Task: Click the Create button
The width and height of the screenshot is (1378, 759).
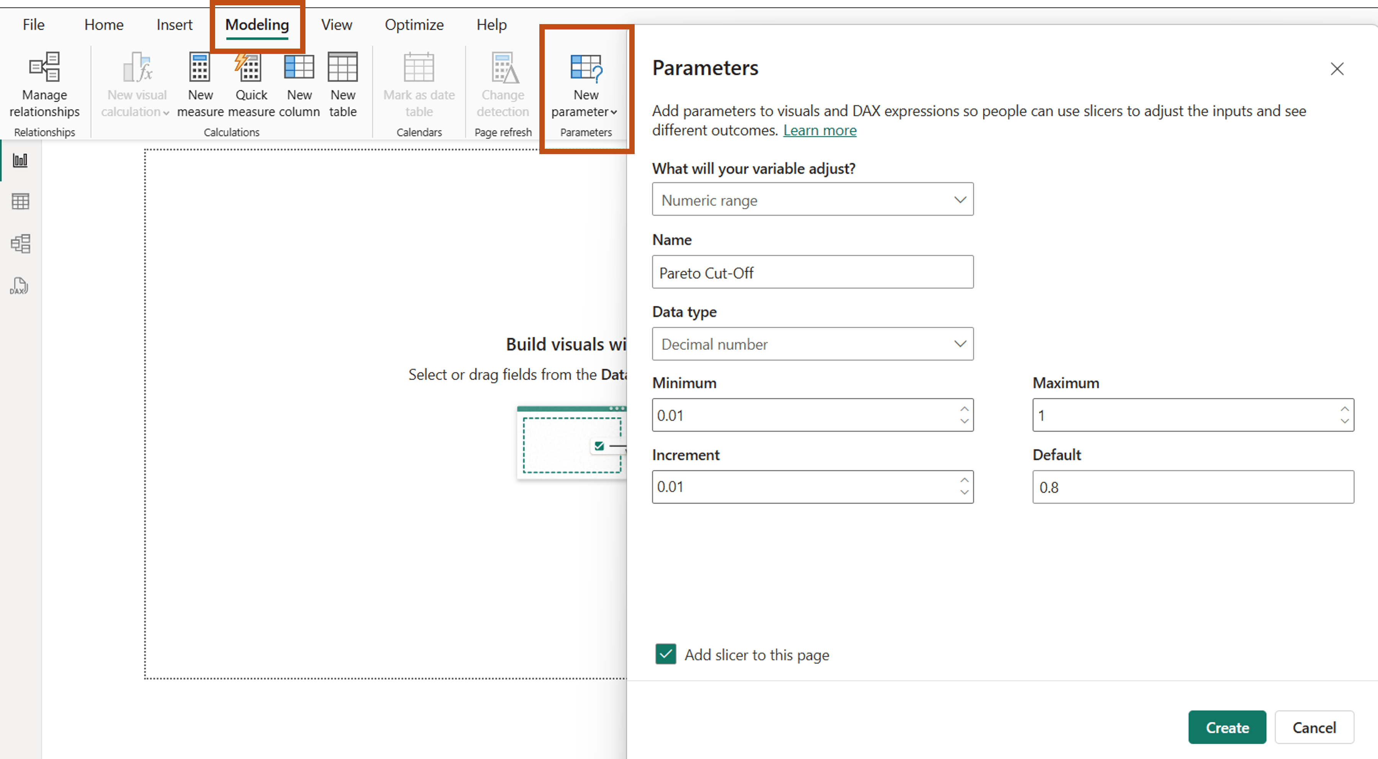Action: [1227, 727]
